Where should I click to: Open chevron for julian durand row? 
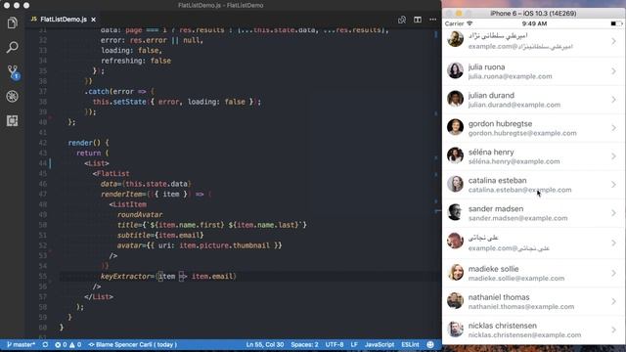[613, 100]
